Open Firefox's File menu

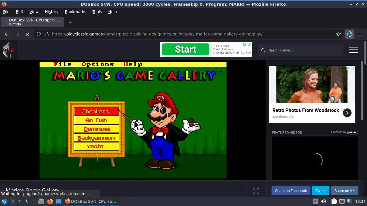point(6,12)
